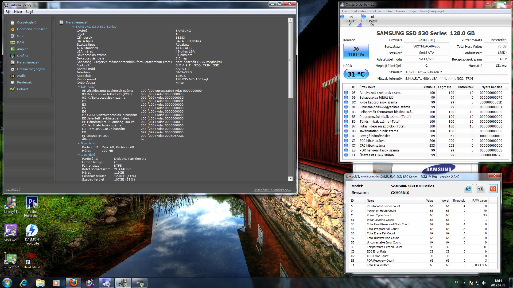Show hidden tray icons arrow
The image size is (513, 288).
464,283
